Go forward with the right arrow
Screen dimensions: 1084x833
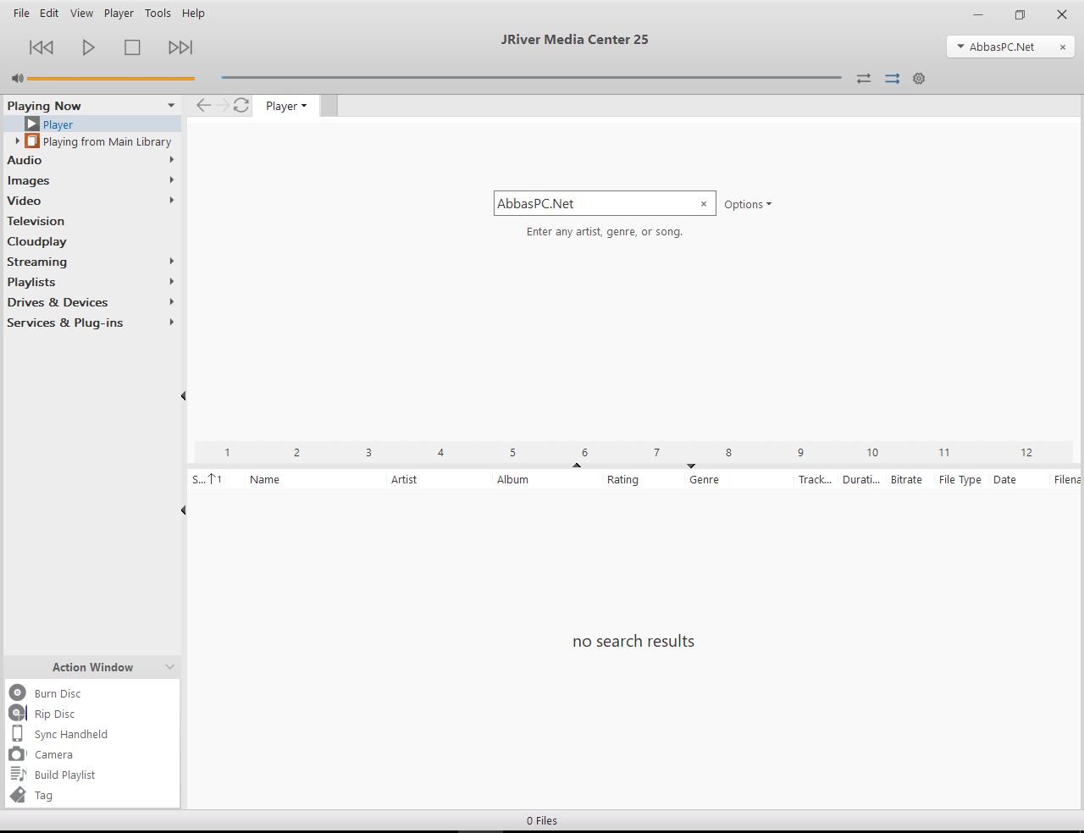pos(223,105)
